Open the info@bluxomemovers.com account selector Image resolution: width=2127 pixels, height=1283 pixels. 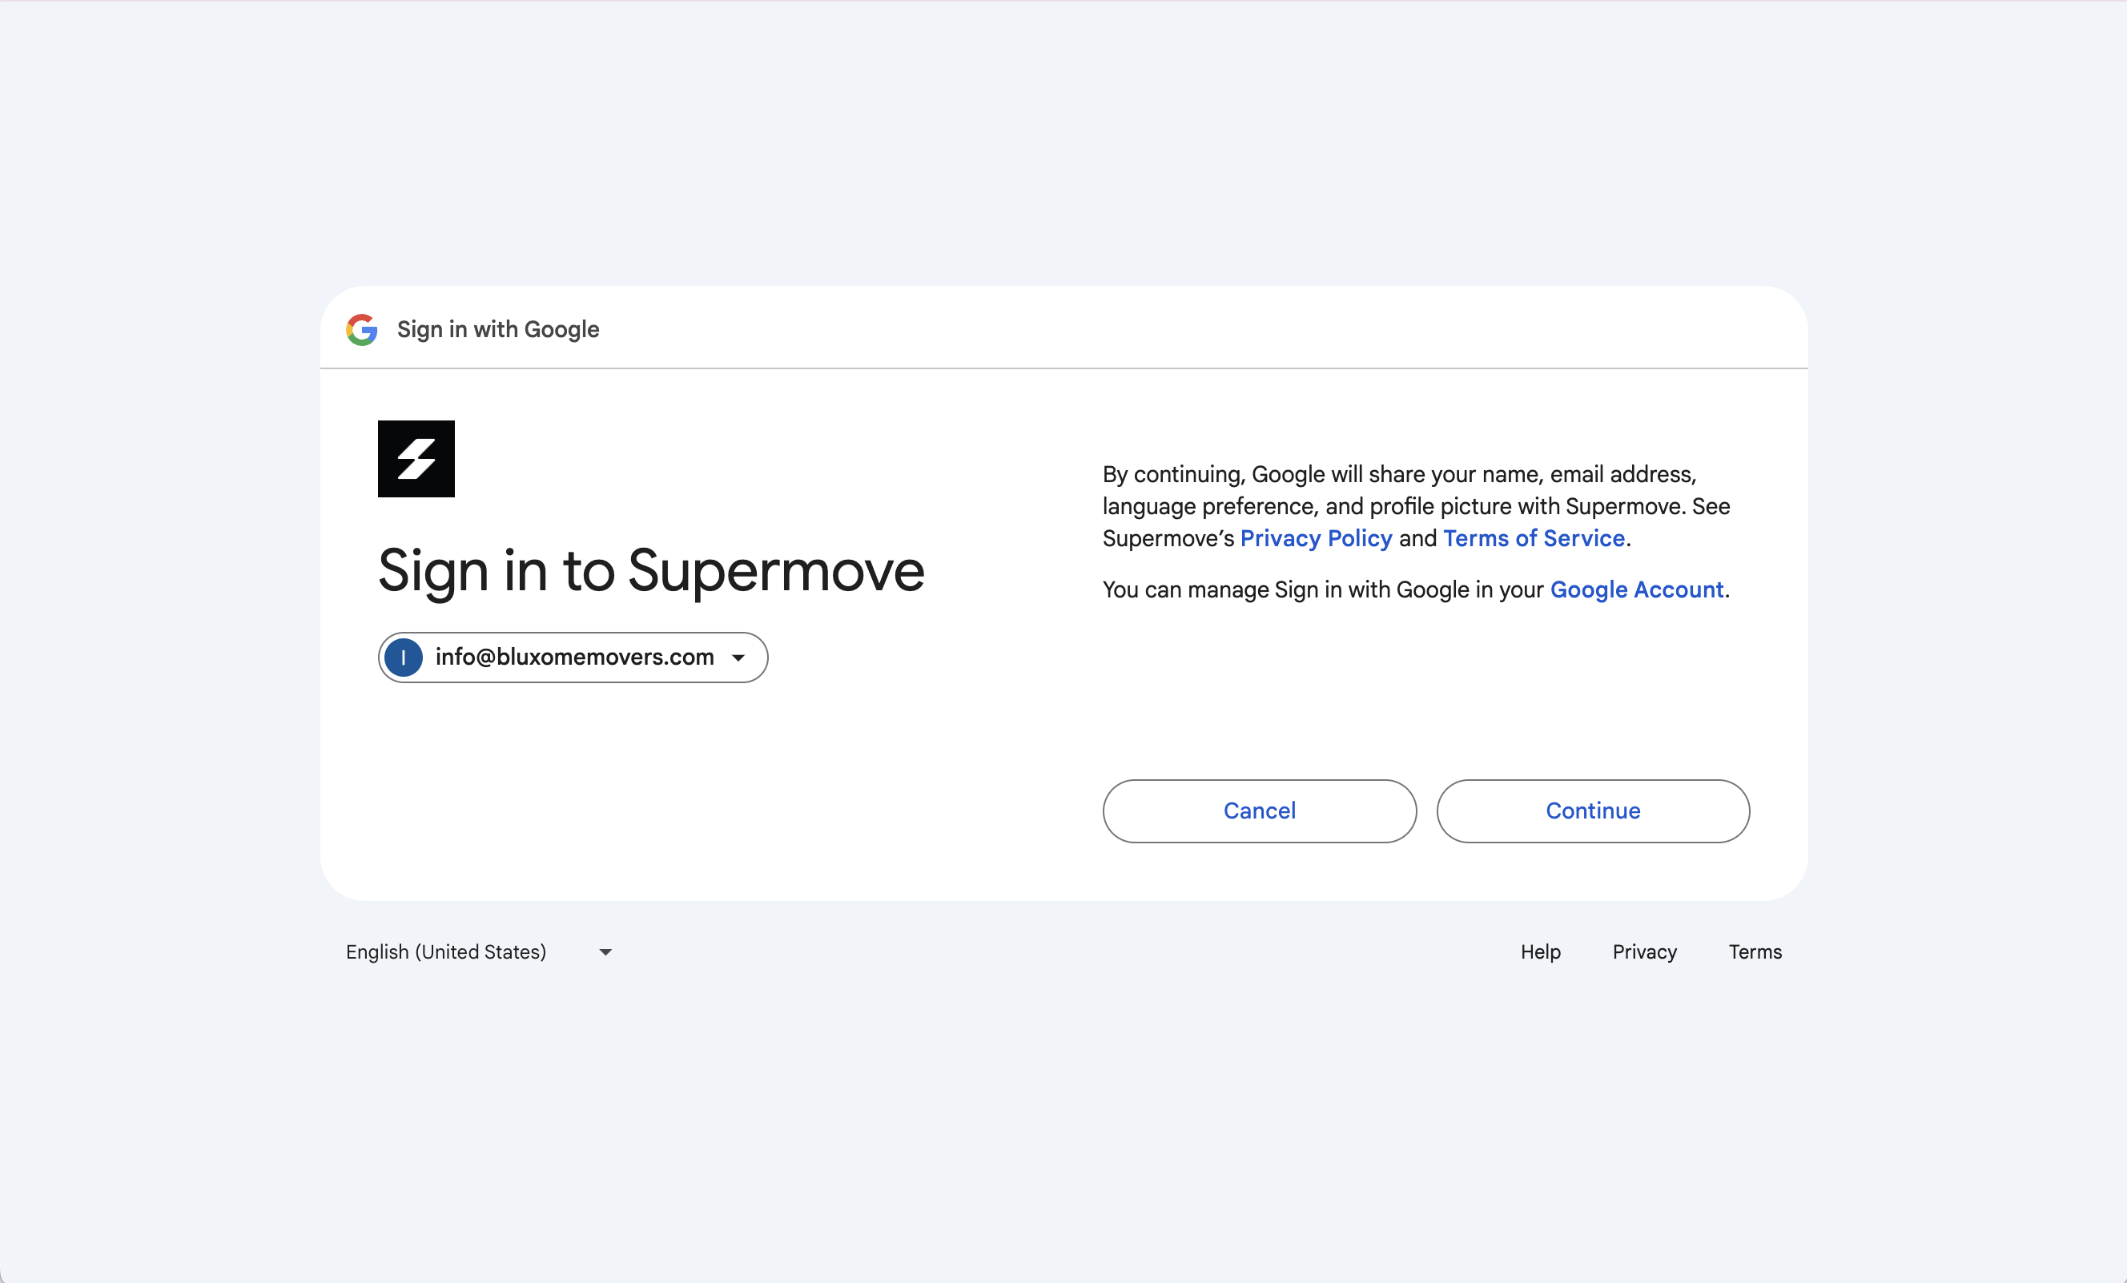tap(573, 657)
